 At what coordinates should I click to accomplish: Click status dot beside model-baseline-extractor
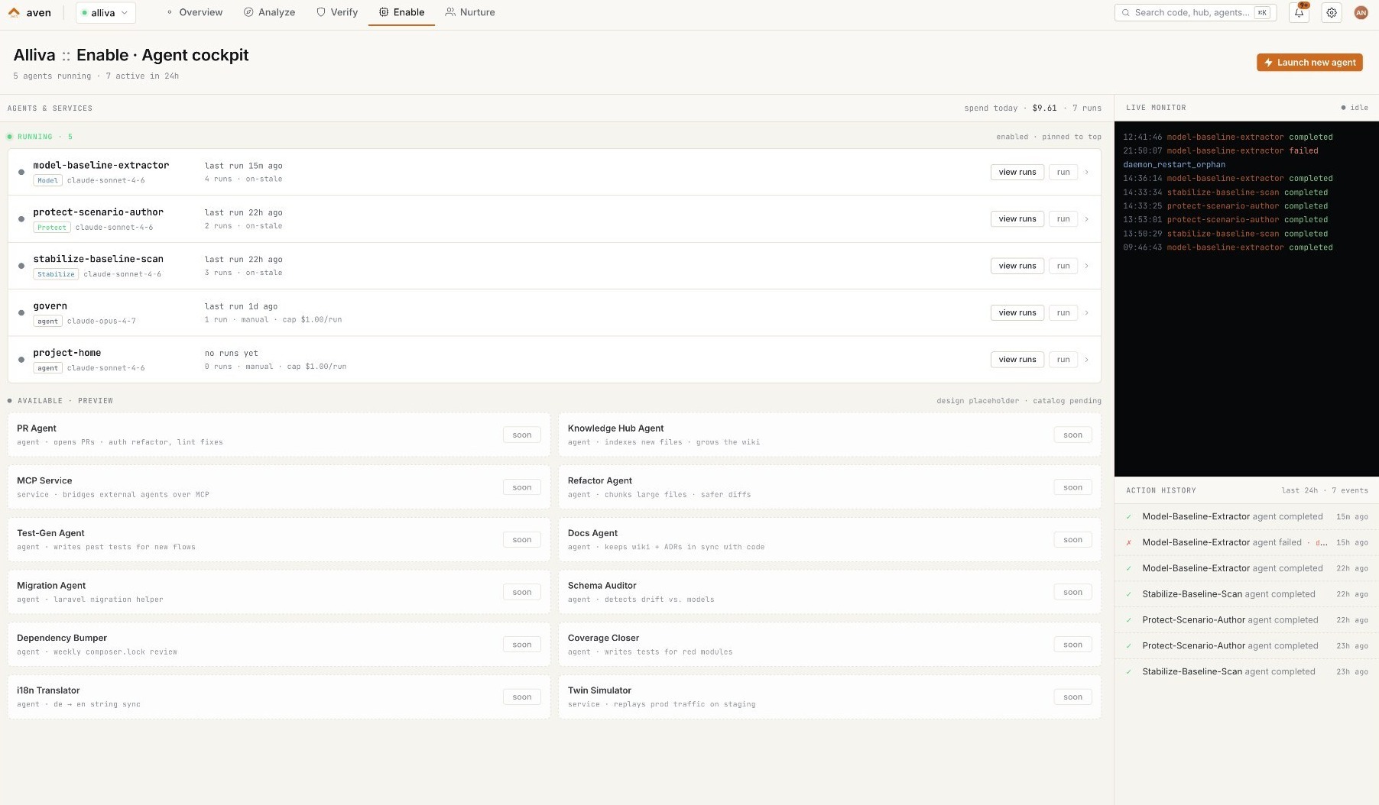pyautogui.click(x=21, y=173)
